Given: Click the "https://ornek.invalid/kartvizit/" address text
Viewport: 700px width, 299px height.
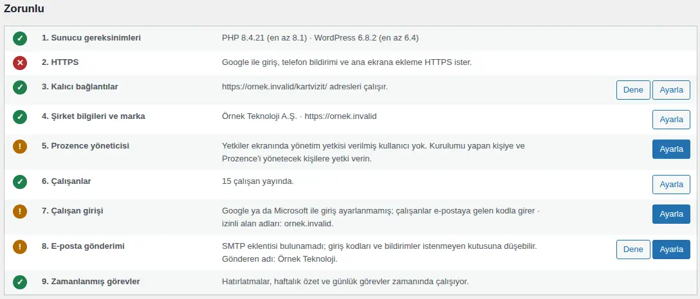Looking at the screenshot, I should click(275, 87).
